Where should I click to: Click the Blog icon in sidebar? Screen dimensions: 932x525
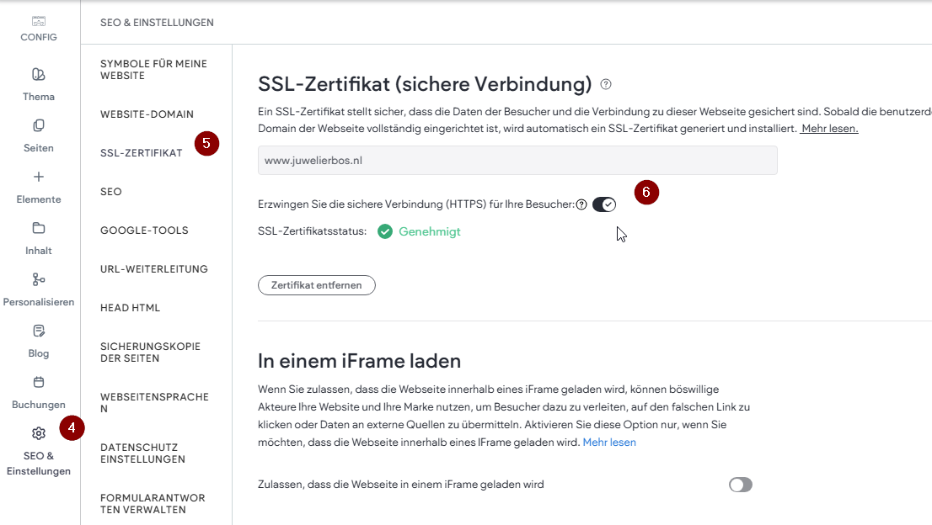click(x=39, y=331)
